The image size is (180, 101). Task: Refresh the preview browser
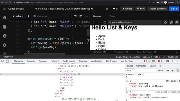coord(105,22)
